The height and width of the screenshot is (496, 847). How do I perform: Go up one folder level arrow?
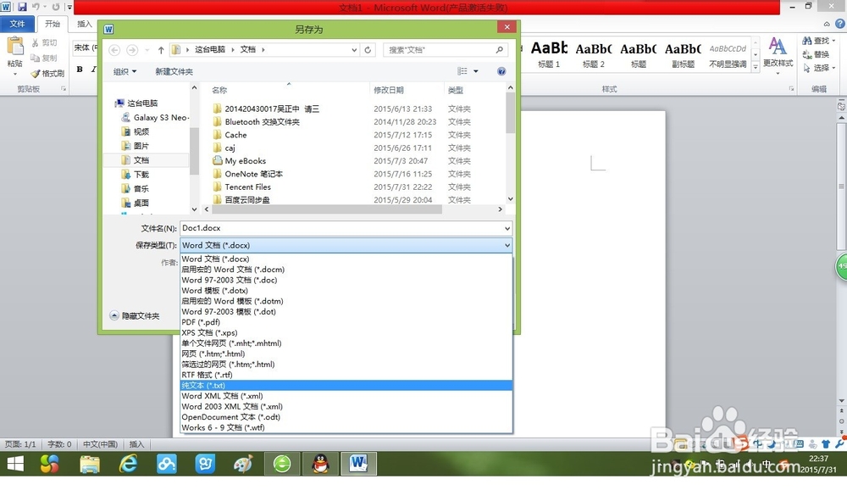161,50
